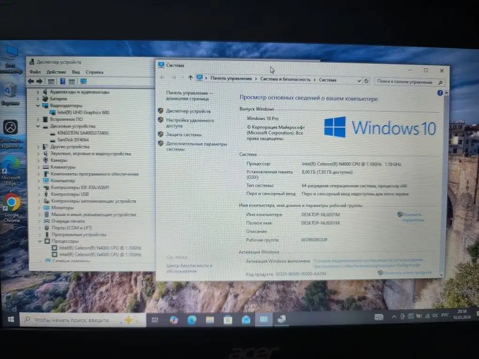Select Контроллеры IDE ATA/ATAPI row
The width and height of the screenshot is (479, 359).
pos(80,187)
